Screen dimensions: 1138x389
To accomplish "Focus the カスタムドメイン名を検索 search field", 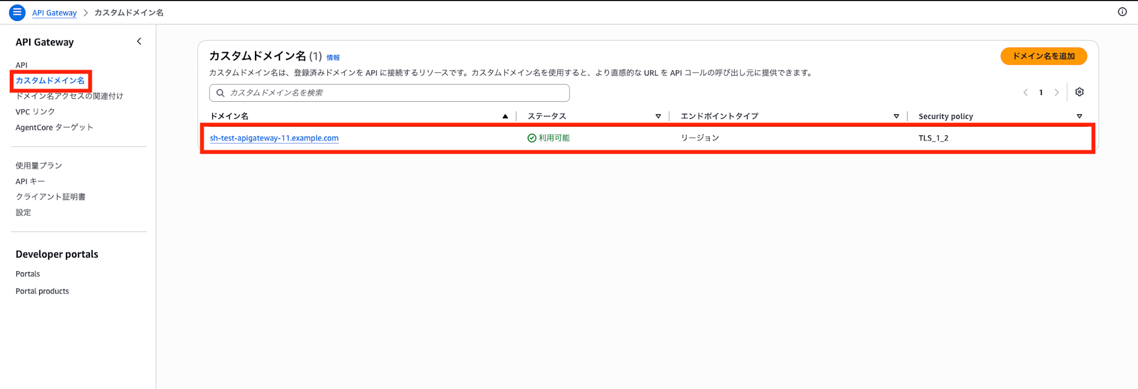I will pyautogui.click(x=389, y=93).
